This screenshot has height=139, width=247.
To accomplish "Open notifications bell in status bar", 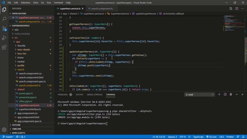I will pos(243,137).
